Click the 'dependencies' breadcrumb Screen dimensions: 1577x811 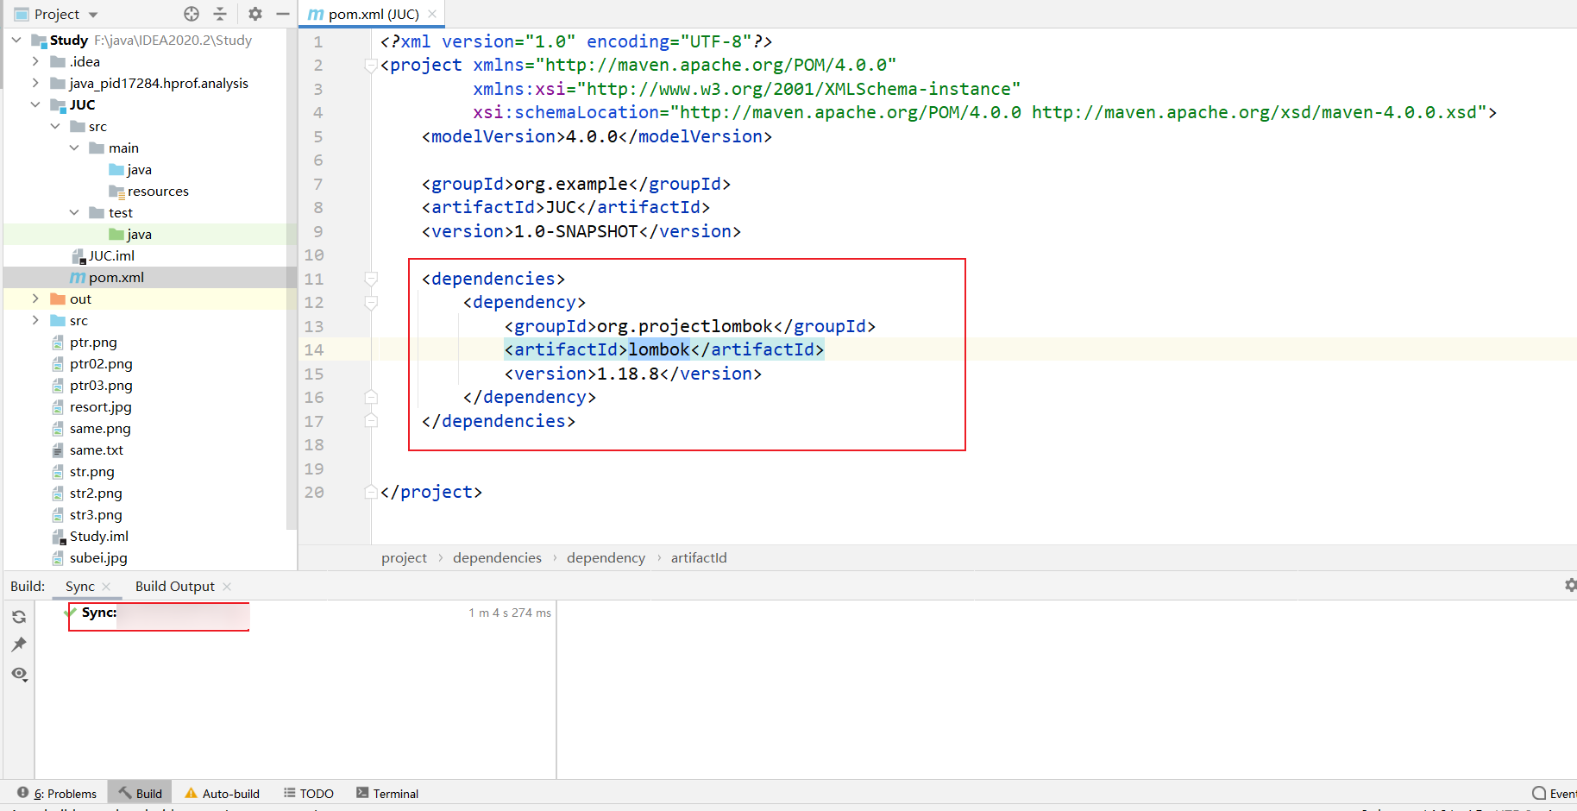497,557
